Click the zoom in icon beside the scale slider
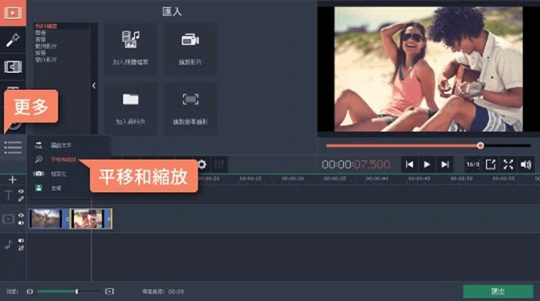Viewport: 540px width, 301px height. 110,292
